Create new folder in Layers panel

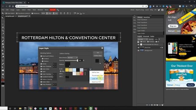coord(157,105)
